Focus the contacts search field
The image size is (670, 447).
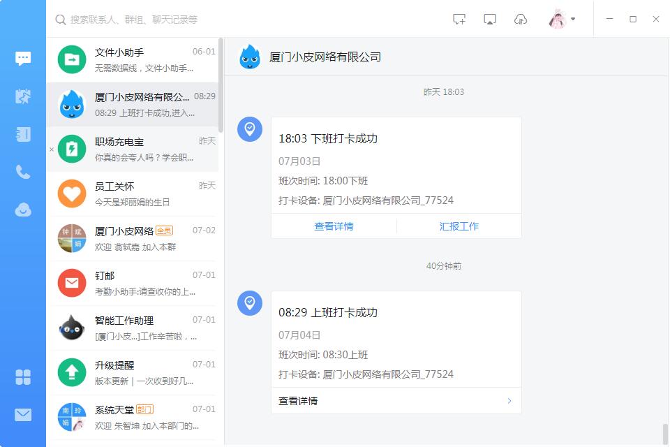pyautogui.click(x=134, y=20)
